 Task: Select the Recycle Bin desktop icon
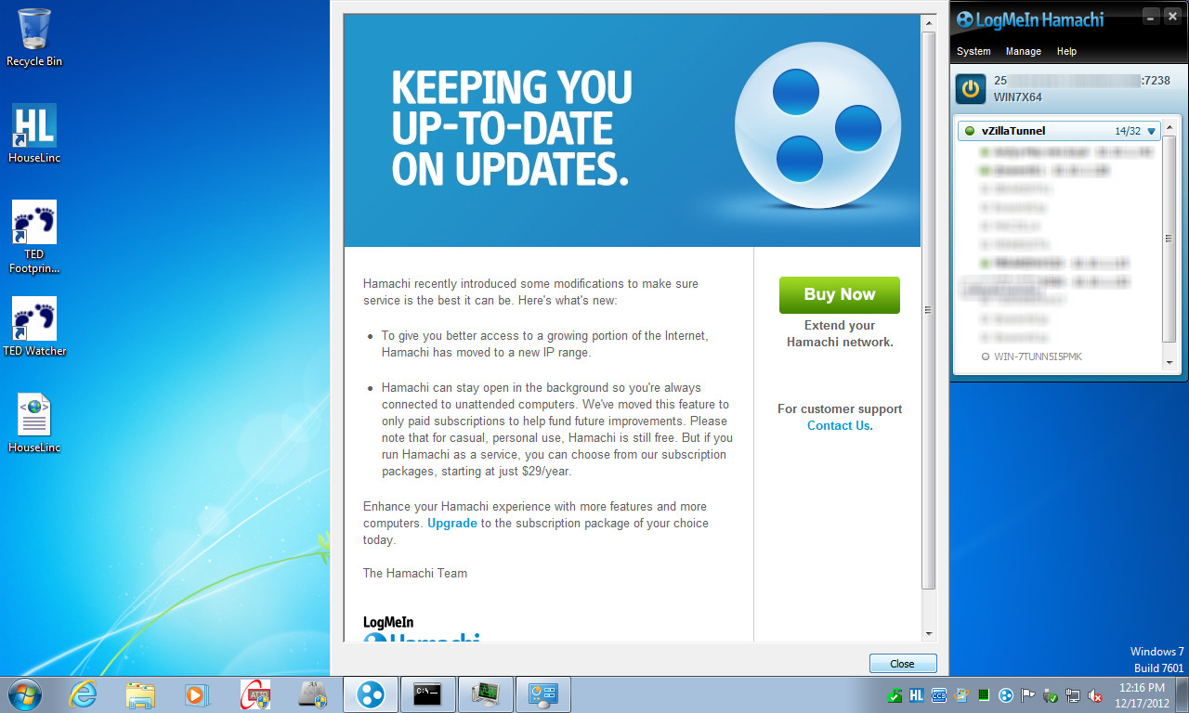pyautogui.click(x=34, y=38)
